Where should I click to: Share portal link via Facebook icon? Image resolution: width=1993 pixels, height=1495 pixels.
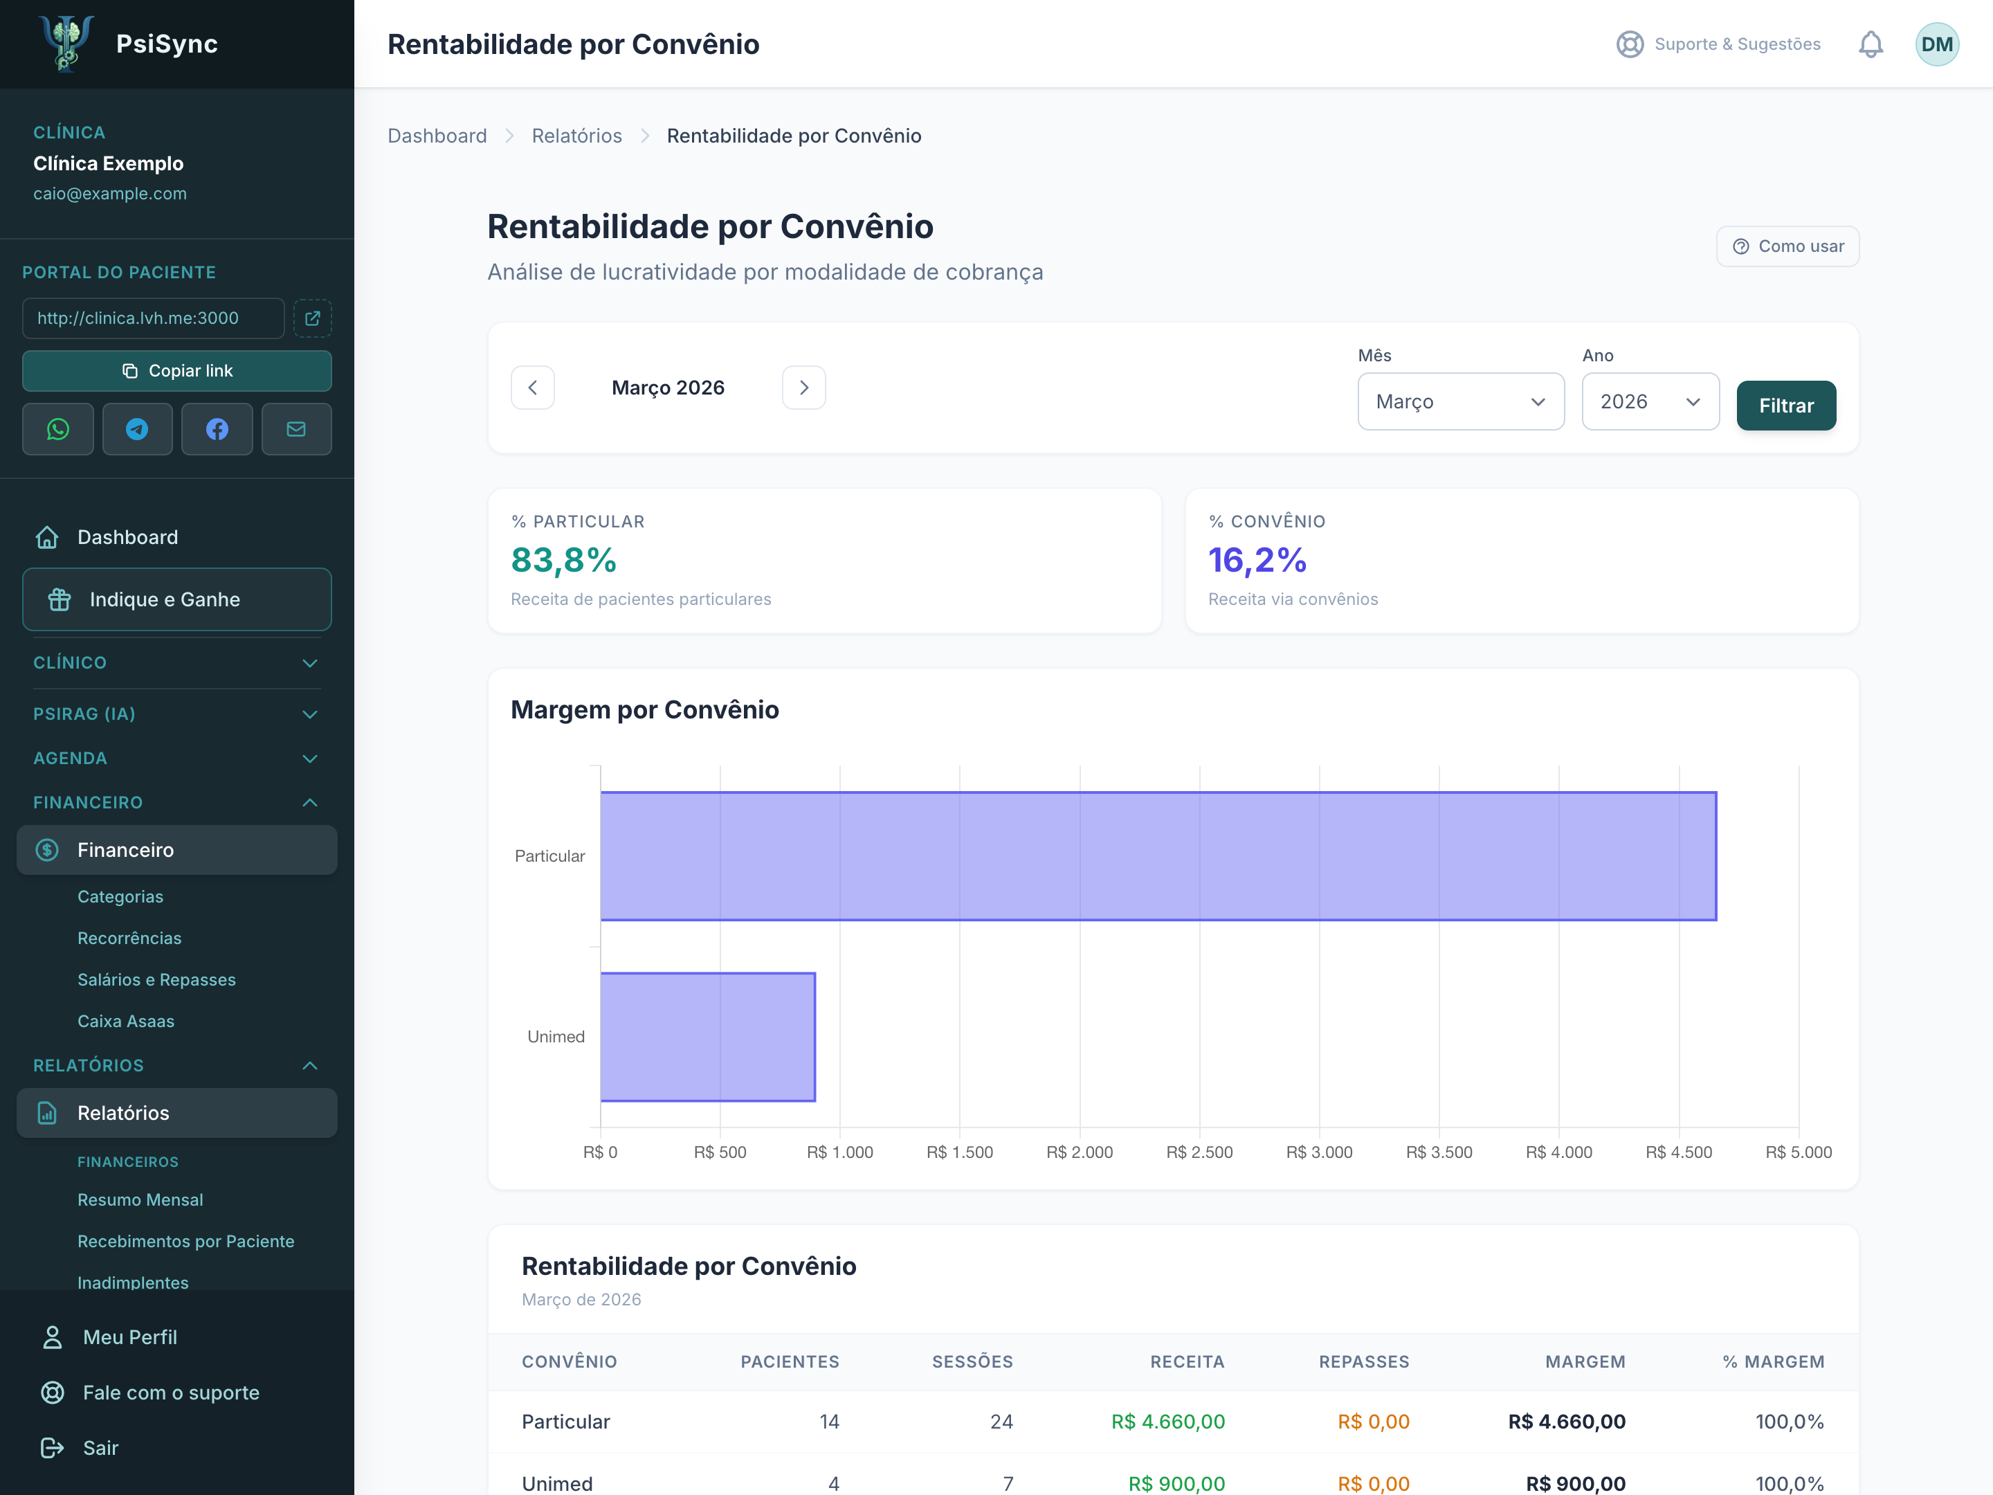click(217, 429)
